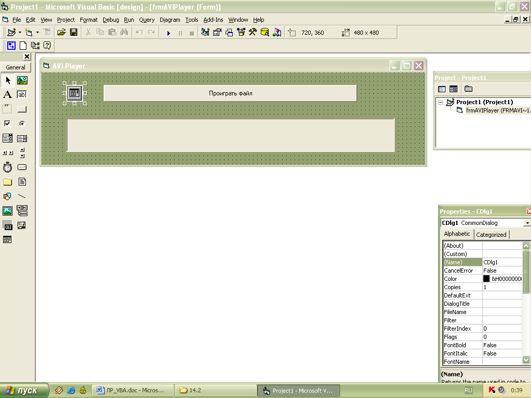Screen dimensions: 531x398
Task: Open Data View Window icon
Action: point(265,33)
